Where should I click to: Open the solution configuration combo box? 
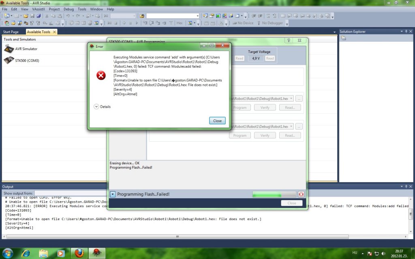(x=123, y=16)
